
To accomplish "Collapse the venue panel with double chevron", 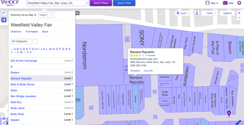I will coord(77,13).
